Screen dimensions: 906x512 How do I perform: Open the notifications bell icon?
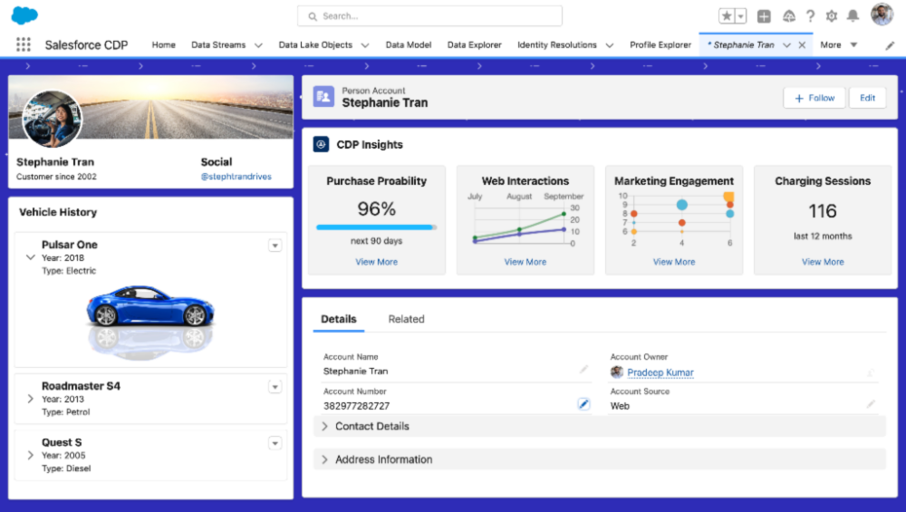pos(853,16)
